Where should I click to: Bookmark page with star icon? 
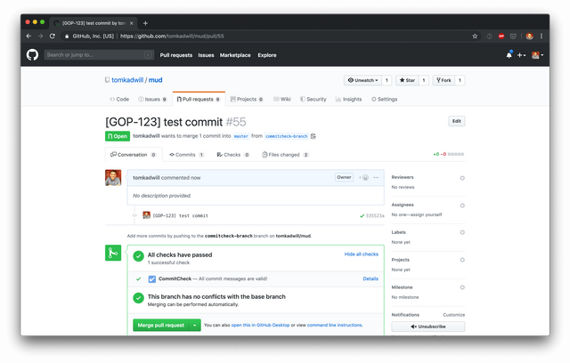coord(475,36)
